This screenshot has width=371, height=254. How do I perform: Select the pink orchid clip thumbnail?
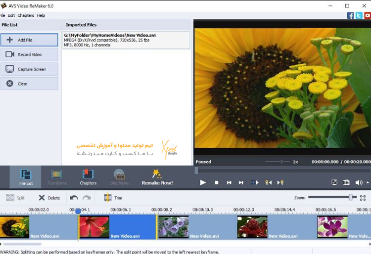coord(332,227)
